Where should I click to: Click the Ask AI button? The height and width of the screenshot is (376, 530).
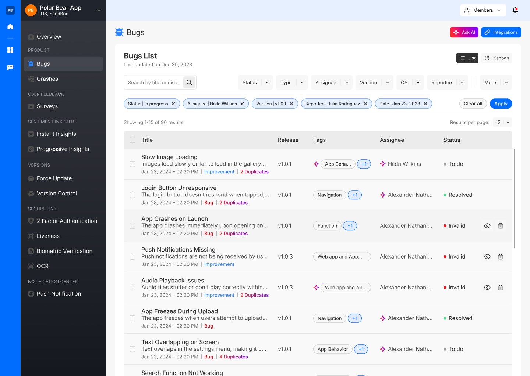tap(464, 32)
